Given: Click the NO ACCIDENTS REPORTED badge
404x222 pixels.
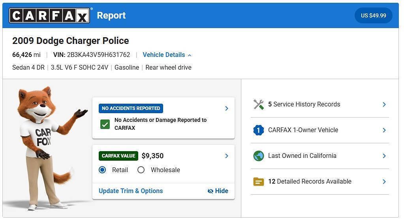Looking at the screenshot, I should tap(131, 108).
